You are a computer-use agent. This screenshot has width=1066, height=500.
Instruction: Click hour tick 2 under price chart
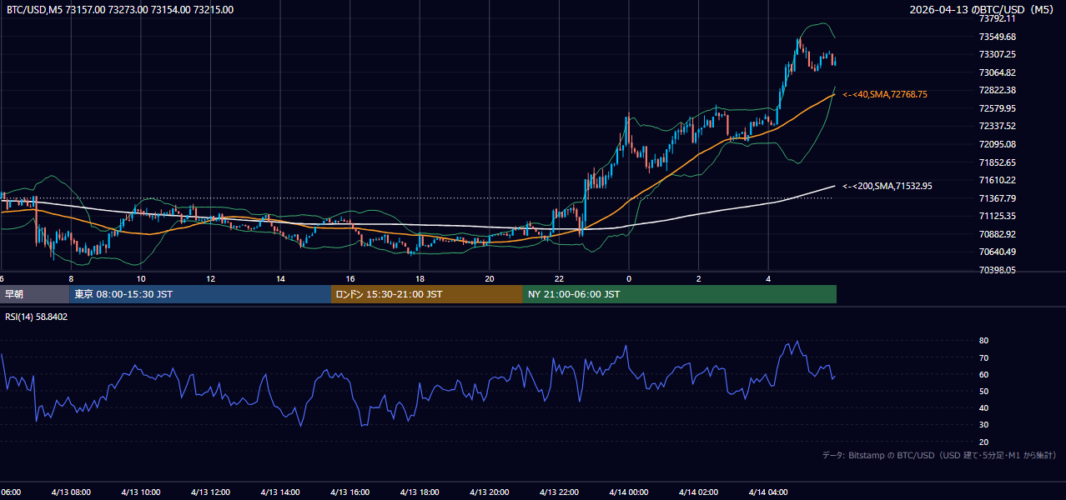699,278
